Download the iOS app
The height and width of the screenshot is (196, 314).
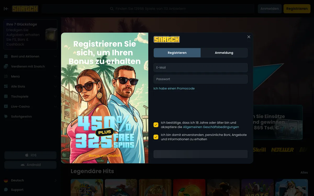pyautogui.click(x=30, y=155)
